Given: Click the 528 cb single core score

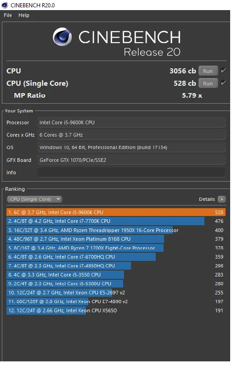Looking at the screenshot, I should pyautogui.click(x=185, y=83).
